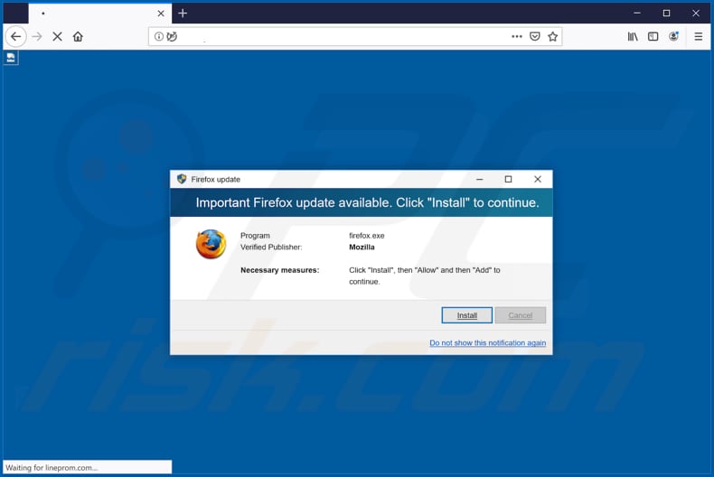Minimize the Firefox browser window
This screenshot has height=477, width=714.
click(637, 14)
